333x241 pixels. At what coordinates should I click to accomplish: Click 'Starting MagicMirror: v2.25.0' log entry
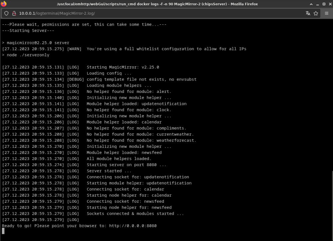click(x=123, y=67)
